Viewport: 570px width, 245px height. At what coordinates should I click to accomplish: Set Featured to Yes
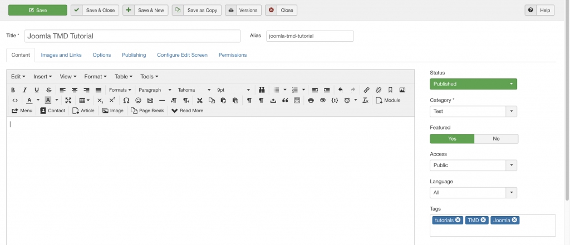[x=452, y=139]
